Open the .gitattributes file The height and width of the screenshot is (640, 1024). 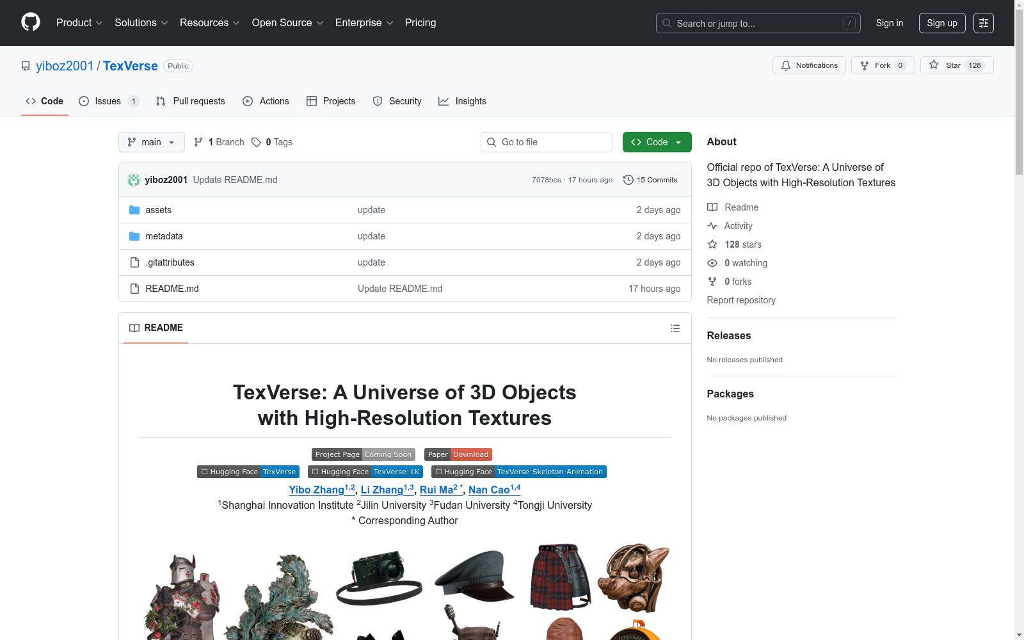[x=170, y=262]
